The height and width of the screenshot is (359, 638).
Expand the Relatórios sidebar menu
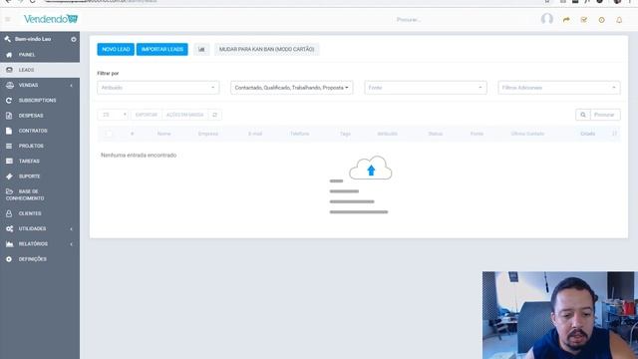(40, 243)
